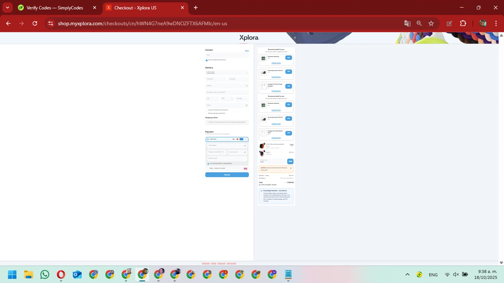
Task: Click the pink XGO3 watch thumbnail
Action: [x=262, y=154]
